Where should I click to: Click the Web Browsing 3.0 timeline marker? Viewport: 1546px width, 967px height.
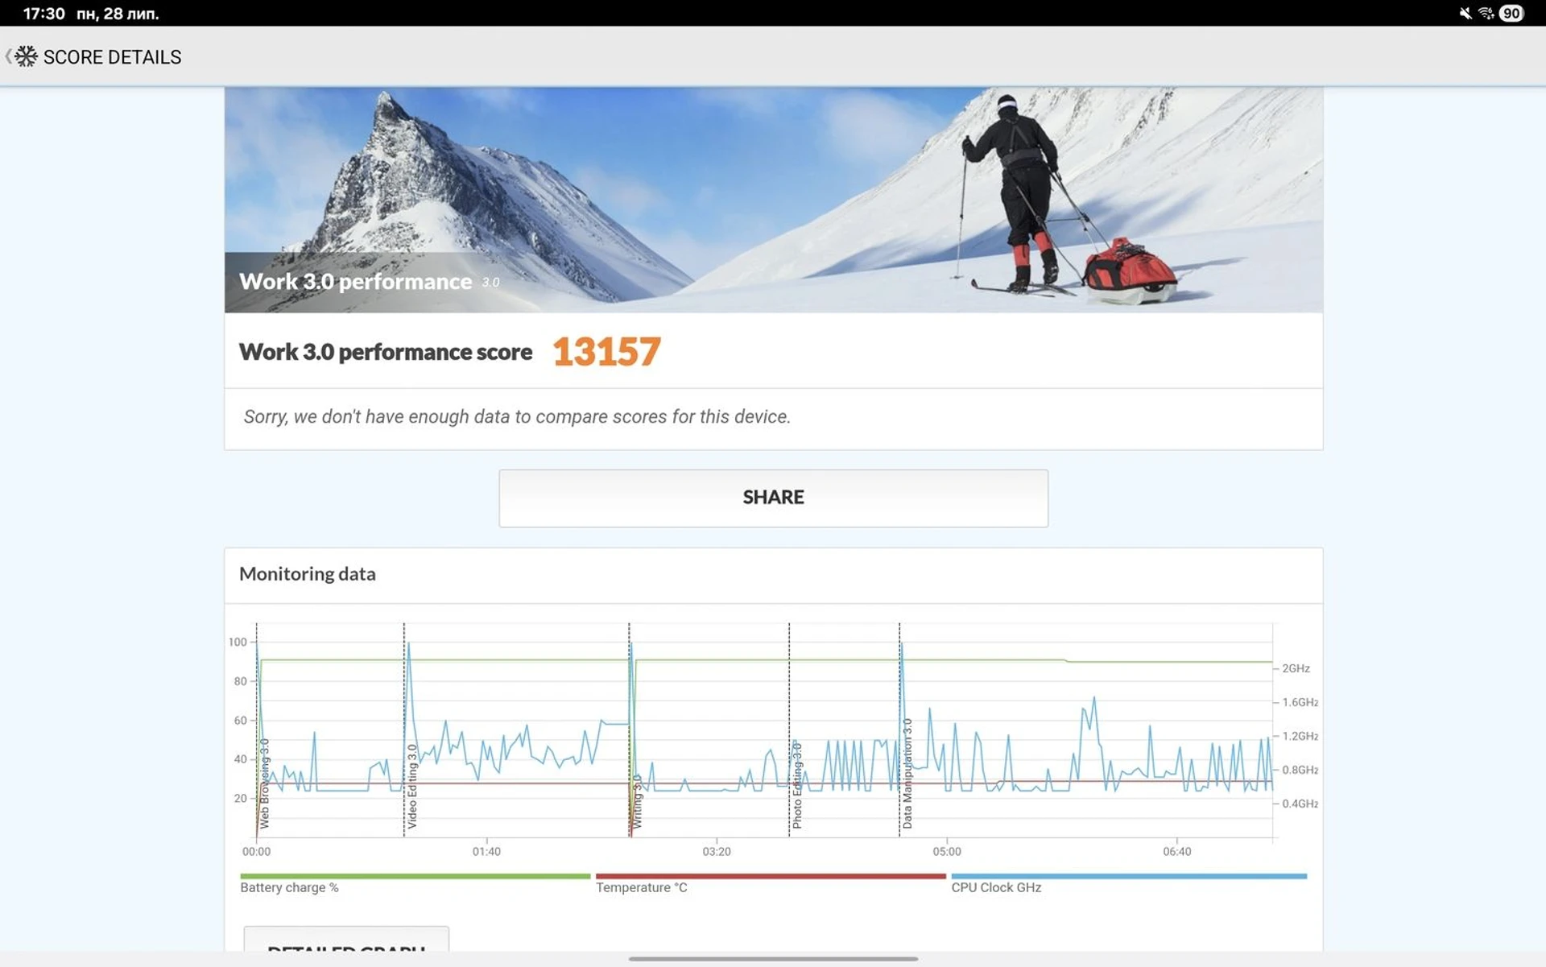point(264,783)
